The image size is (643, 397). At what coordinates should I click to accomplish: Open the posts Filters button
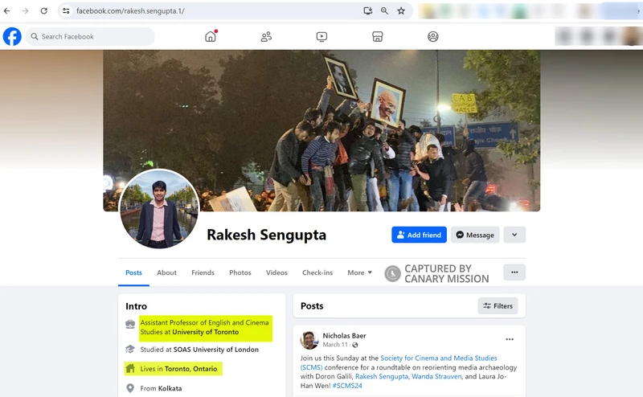[498, 306]
